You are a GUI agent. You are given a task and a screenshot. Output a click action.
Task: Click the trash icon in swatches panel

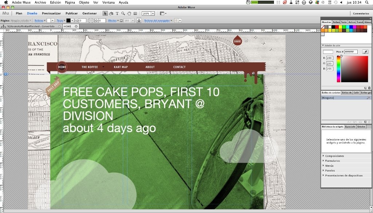point(369,88)
